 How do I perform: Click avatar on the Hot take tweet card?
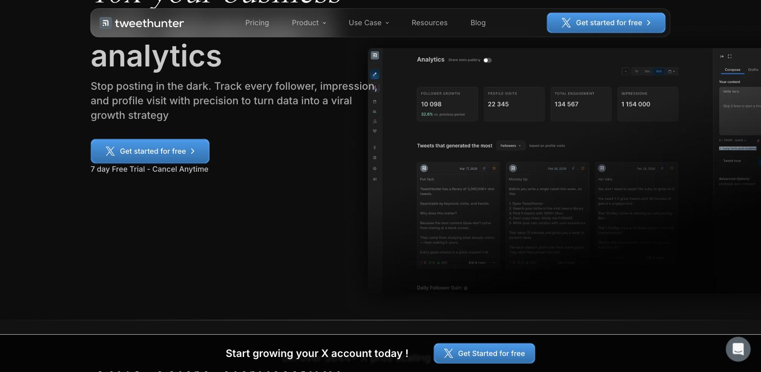602,168
